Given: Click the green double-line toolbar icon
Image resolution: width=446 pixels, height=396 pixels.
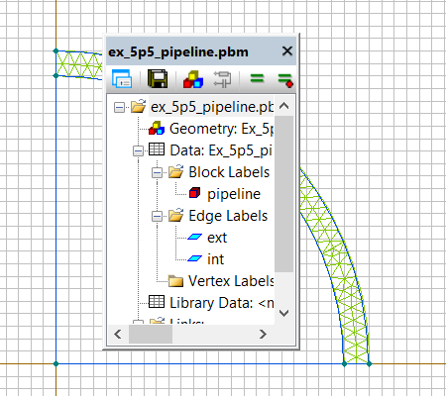Looking at the screenshot, I should (257, 79).
